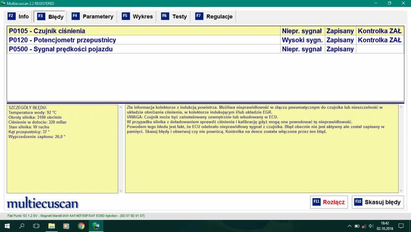The width and height of the screenshot is (411, 232).
Task: Open File Explorer from taskbar
Action: (x=52, y=226)
